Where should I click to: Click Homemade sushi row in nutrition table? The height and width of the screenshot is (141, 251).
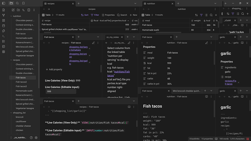(179, 30)
